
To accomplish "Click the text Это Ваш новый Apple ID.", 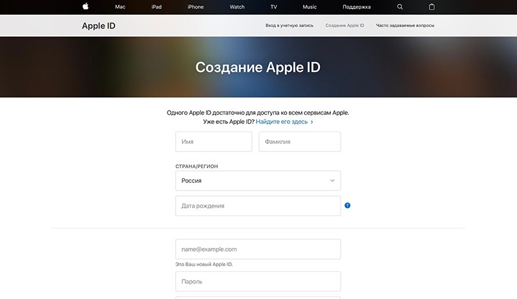I will pos(204,264).
